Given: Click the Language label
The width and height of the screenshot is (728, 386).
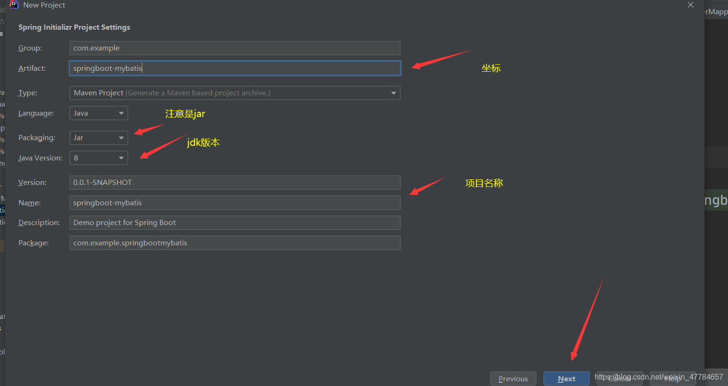Looking at the screenshot, I should point(36,113).
